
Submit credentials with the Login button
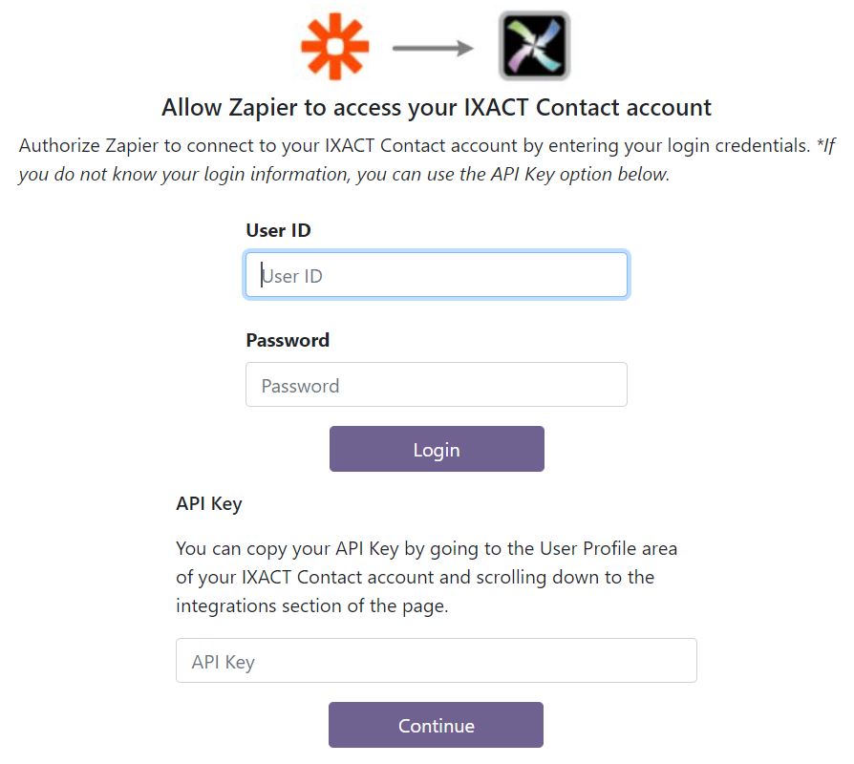pyautogui.click(x=437, y=449)
